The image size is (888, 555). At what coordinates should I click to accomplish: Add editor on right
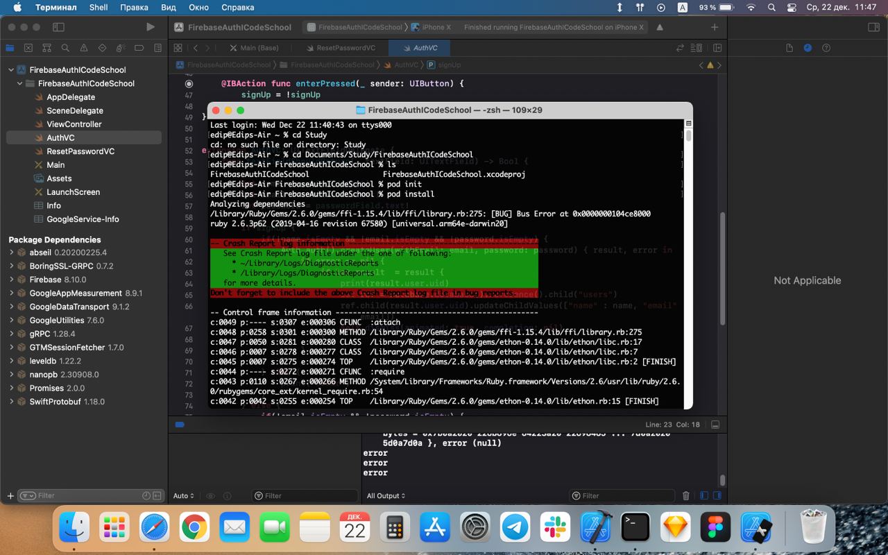[x=717, y=48]
